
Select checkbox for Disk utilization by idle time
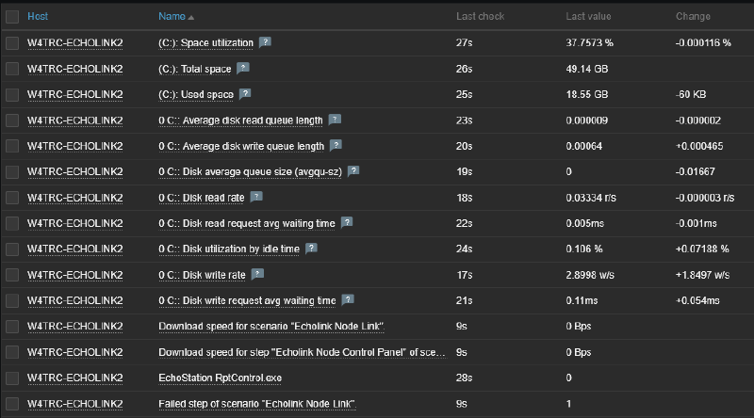coord(12,249)
